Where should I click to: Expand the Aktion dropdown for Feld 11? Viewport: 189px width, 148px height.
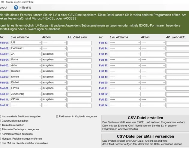tap(65, 99)
